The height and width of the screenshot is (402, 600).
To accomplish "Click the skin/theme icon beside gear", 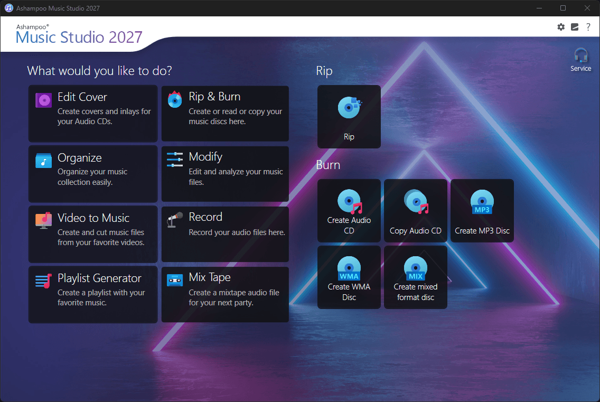I will (575, 27).
